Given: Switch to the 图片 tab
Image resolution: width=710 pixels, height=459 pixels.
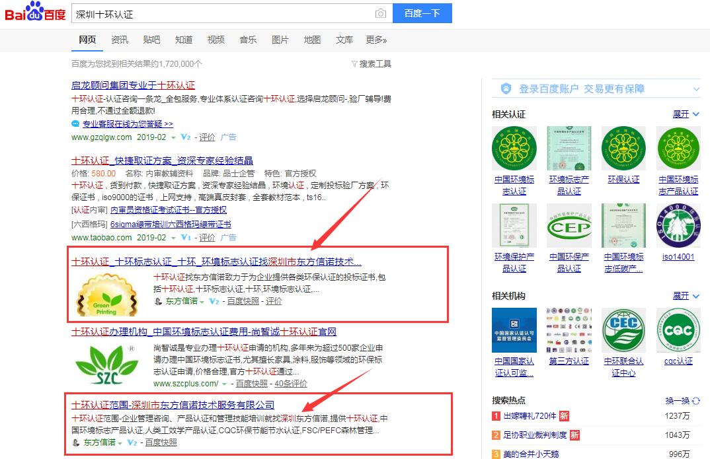Looking at the screenshot, I should tap(280, 40).
